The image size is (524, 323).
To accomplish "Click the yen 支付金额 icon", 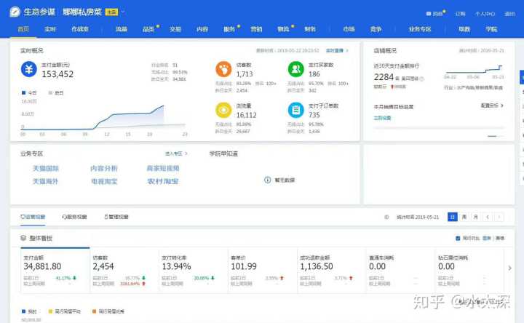I will click(31, 69).
